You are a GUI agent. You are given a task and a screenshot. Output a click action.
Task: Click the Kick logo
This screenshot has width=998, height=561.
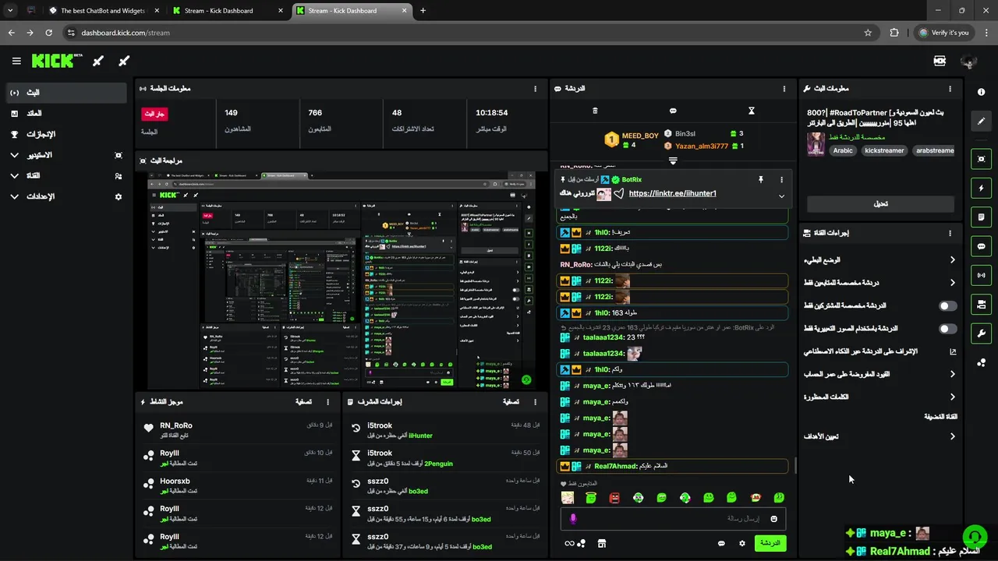click(56, 61)
